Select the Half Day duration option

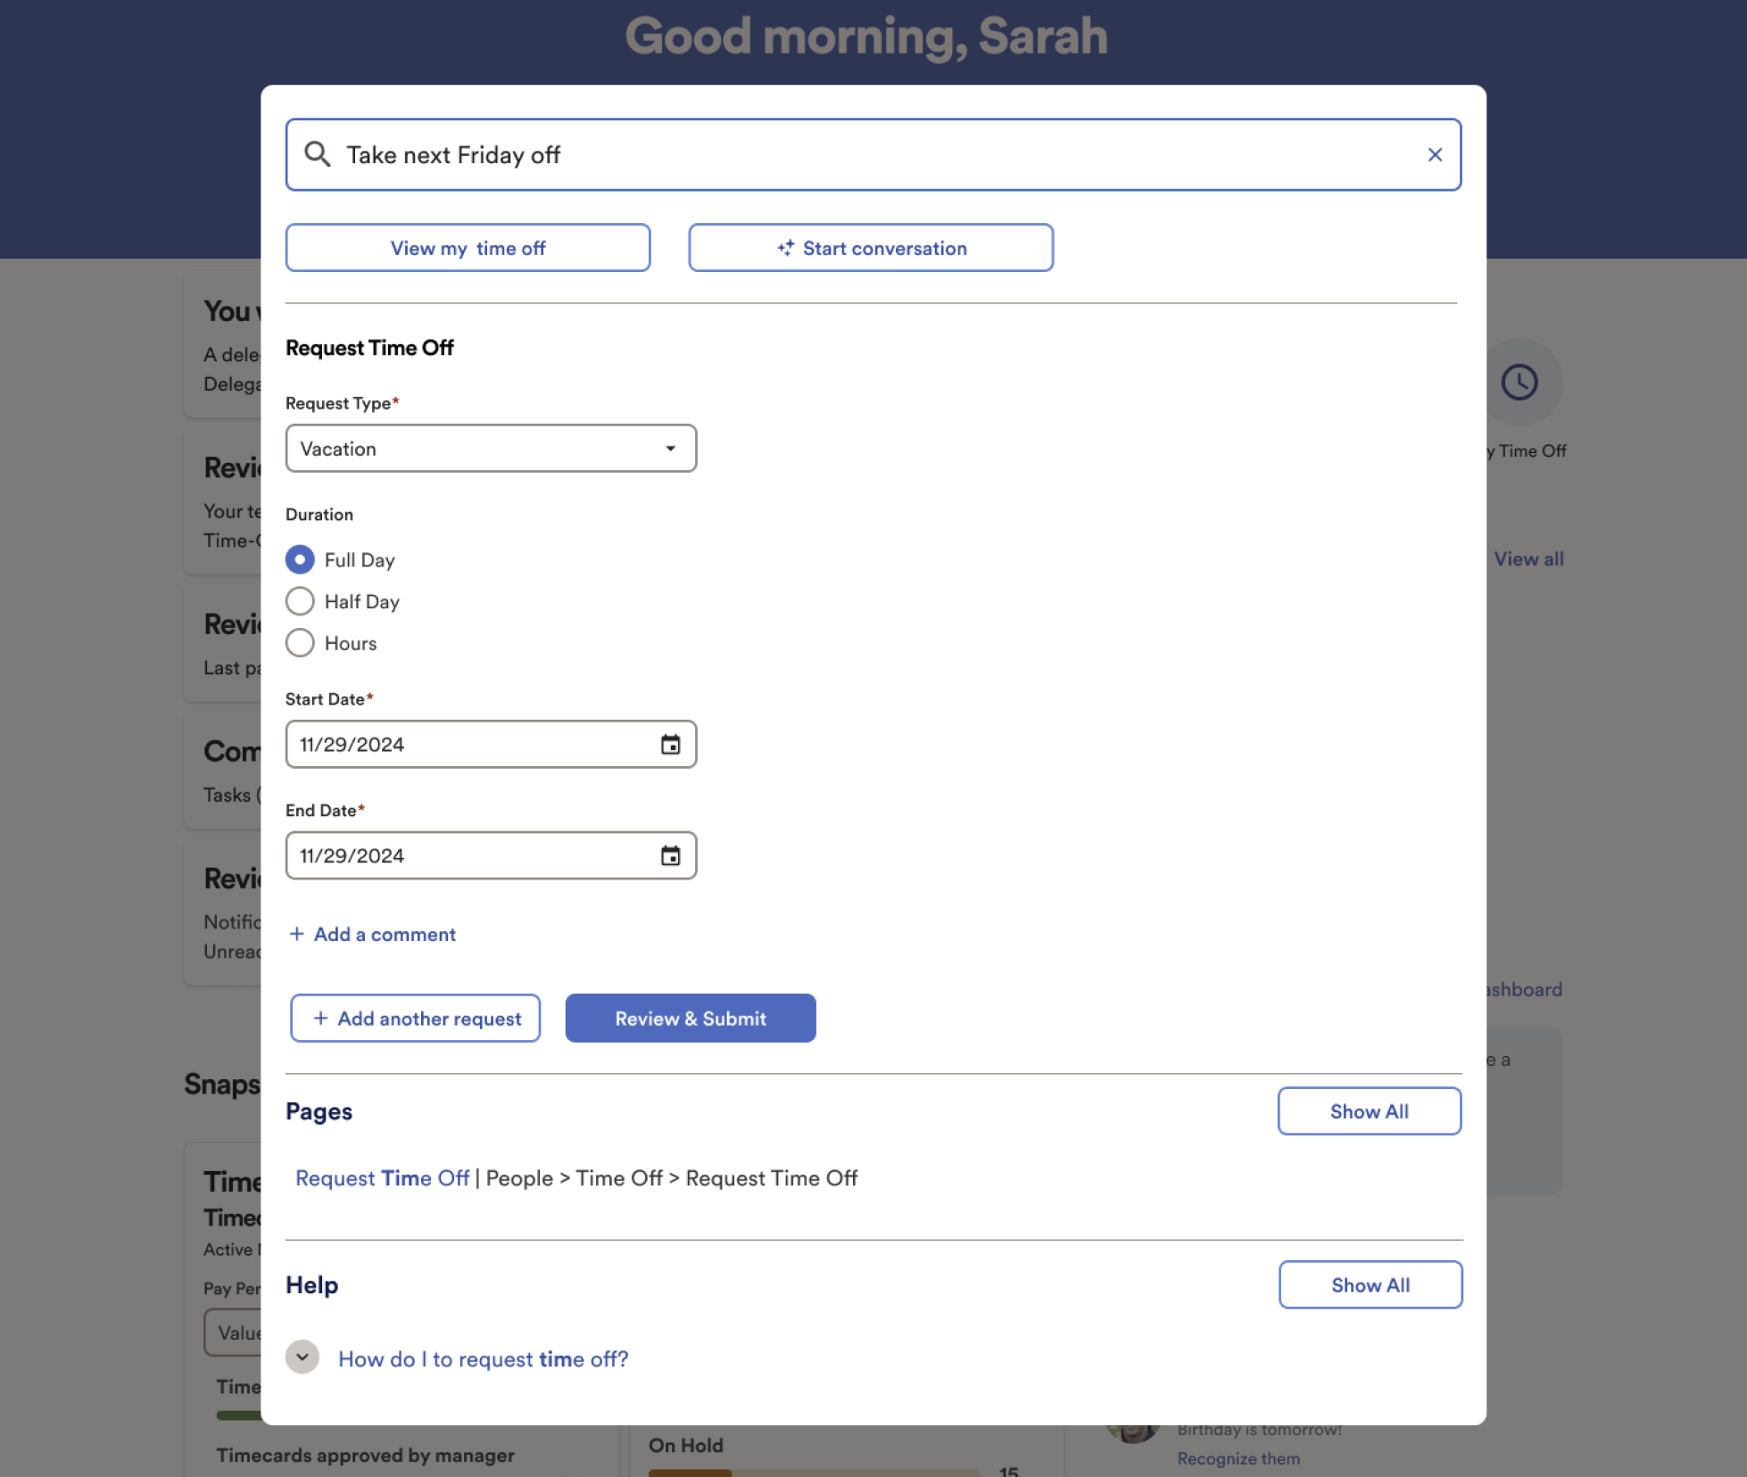[x=300, y=601]
